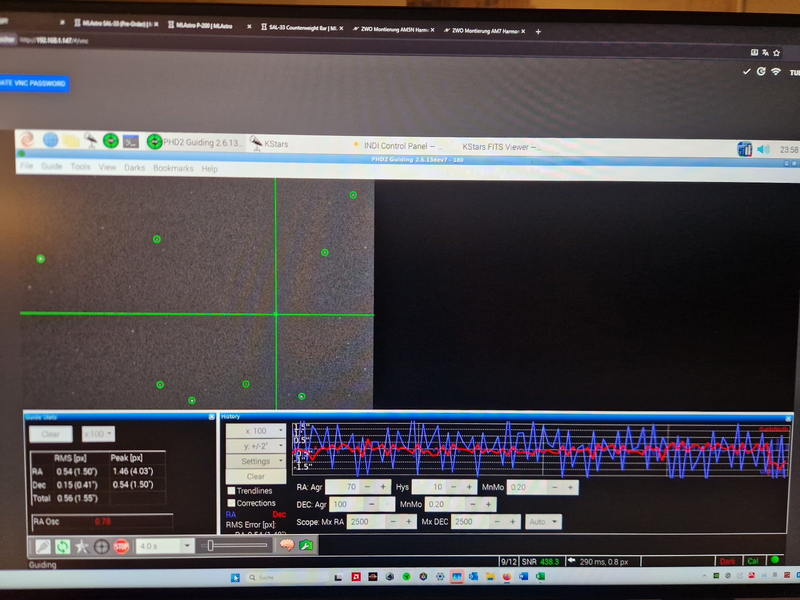Click the CPU usage monitor graph icon
800x600 pixels.
[x=745, y=149]
